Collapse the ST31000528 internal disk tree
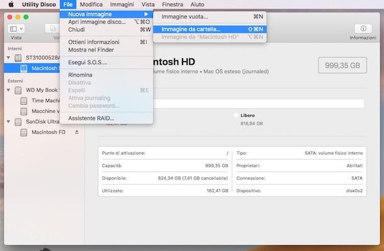The image size is (384, 251). 8,58
